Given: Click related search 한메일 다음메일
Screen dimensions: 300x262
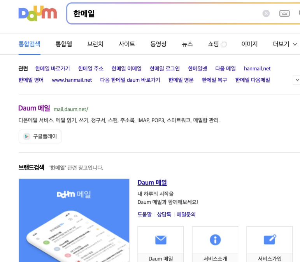Looking at the screenshot, I should coord(253,80).
